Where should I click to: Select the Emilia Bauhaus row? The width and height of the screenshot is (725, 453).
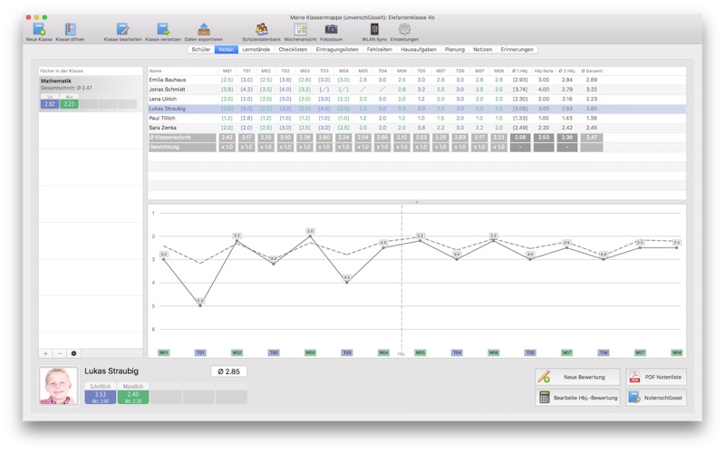coord(416,80)
